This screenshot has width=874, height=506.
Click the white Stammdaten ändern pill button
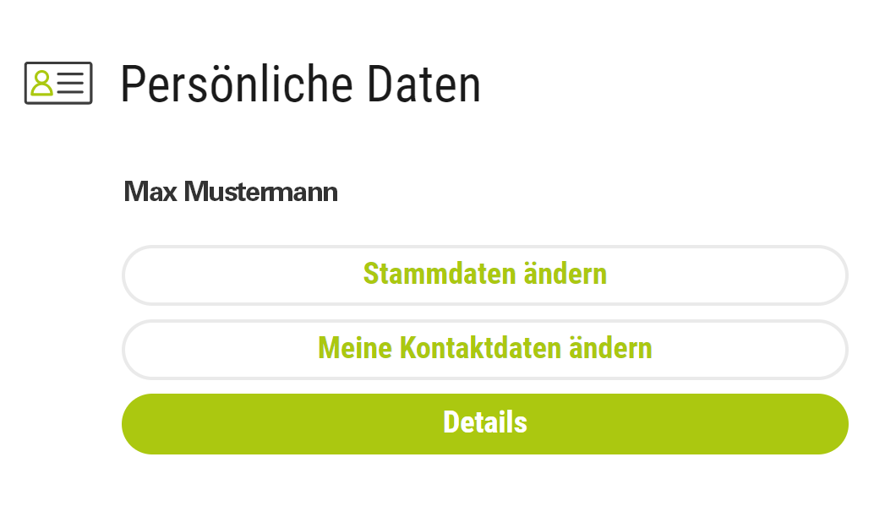pyautogui.click(x=484, y=275)
